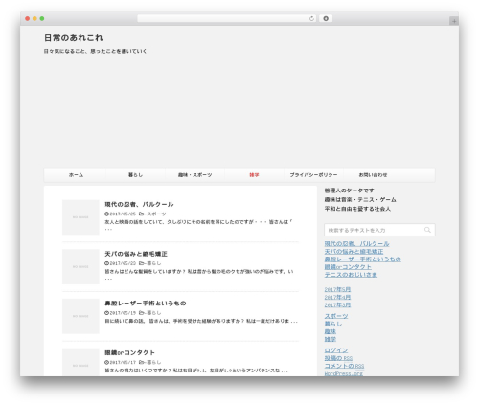Click thumbnail of 現代の忍者、パルクール article
The height and width of the screenshot is (405, 479).
80,217
